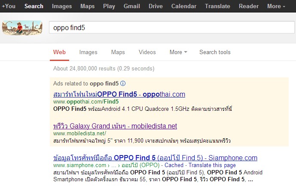Image resolution: width=296 pixels, height=192 pixels.
Task: Open the Galaxy Grand mobiledista.net ad link
Action: pos(115,126)
